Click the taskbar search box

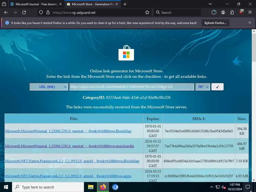(x=48, y=187)
